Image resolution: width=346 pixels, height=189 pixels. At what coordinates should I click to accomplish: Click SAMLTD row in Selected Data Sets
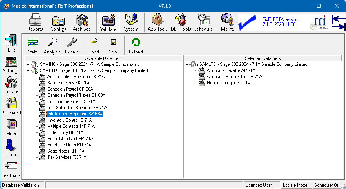point(253,64)
